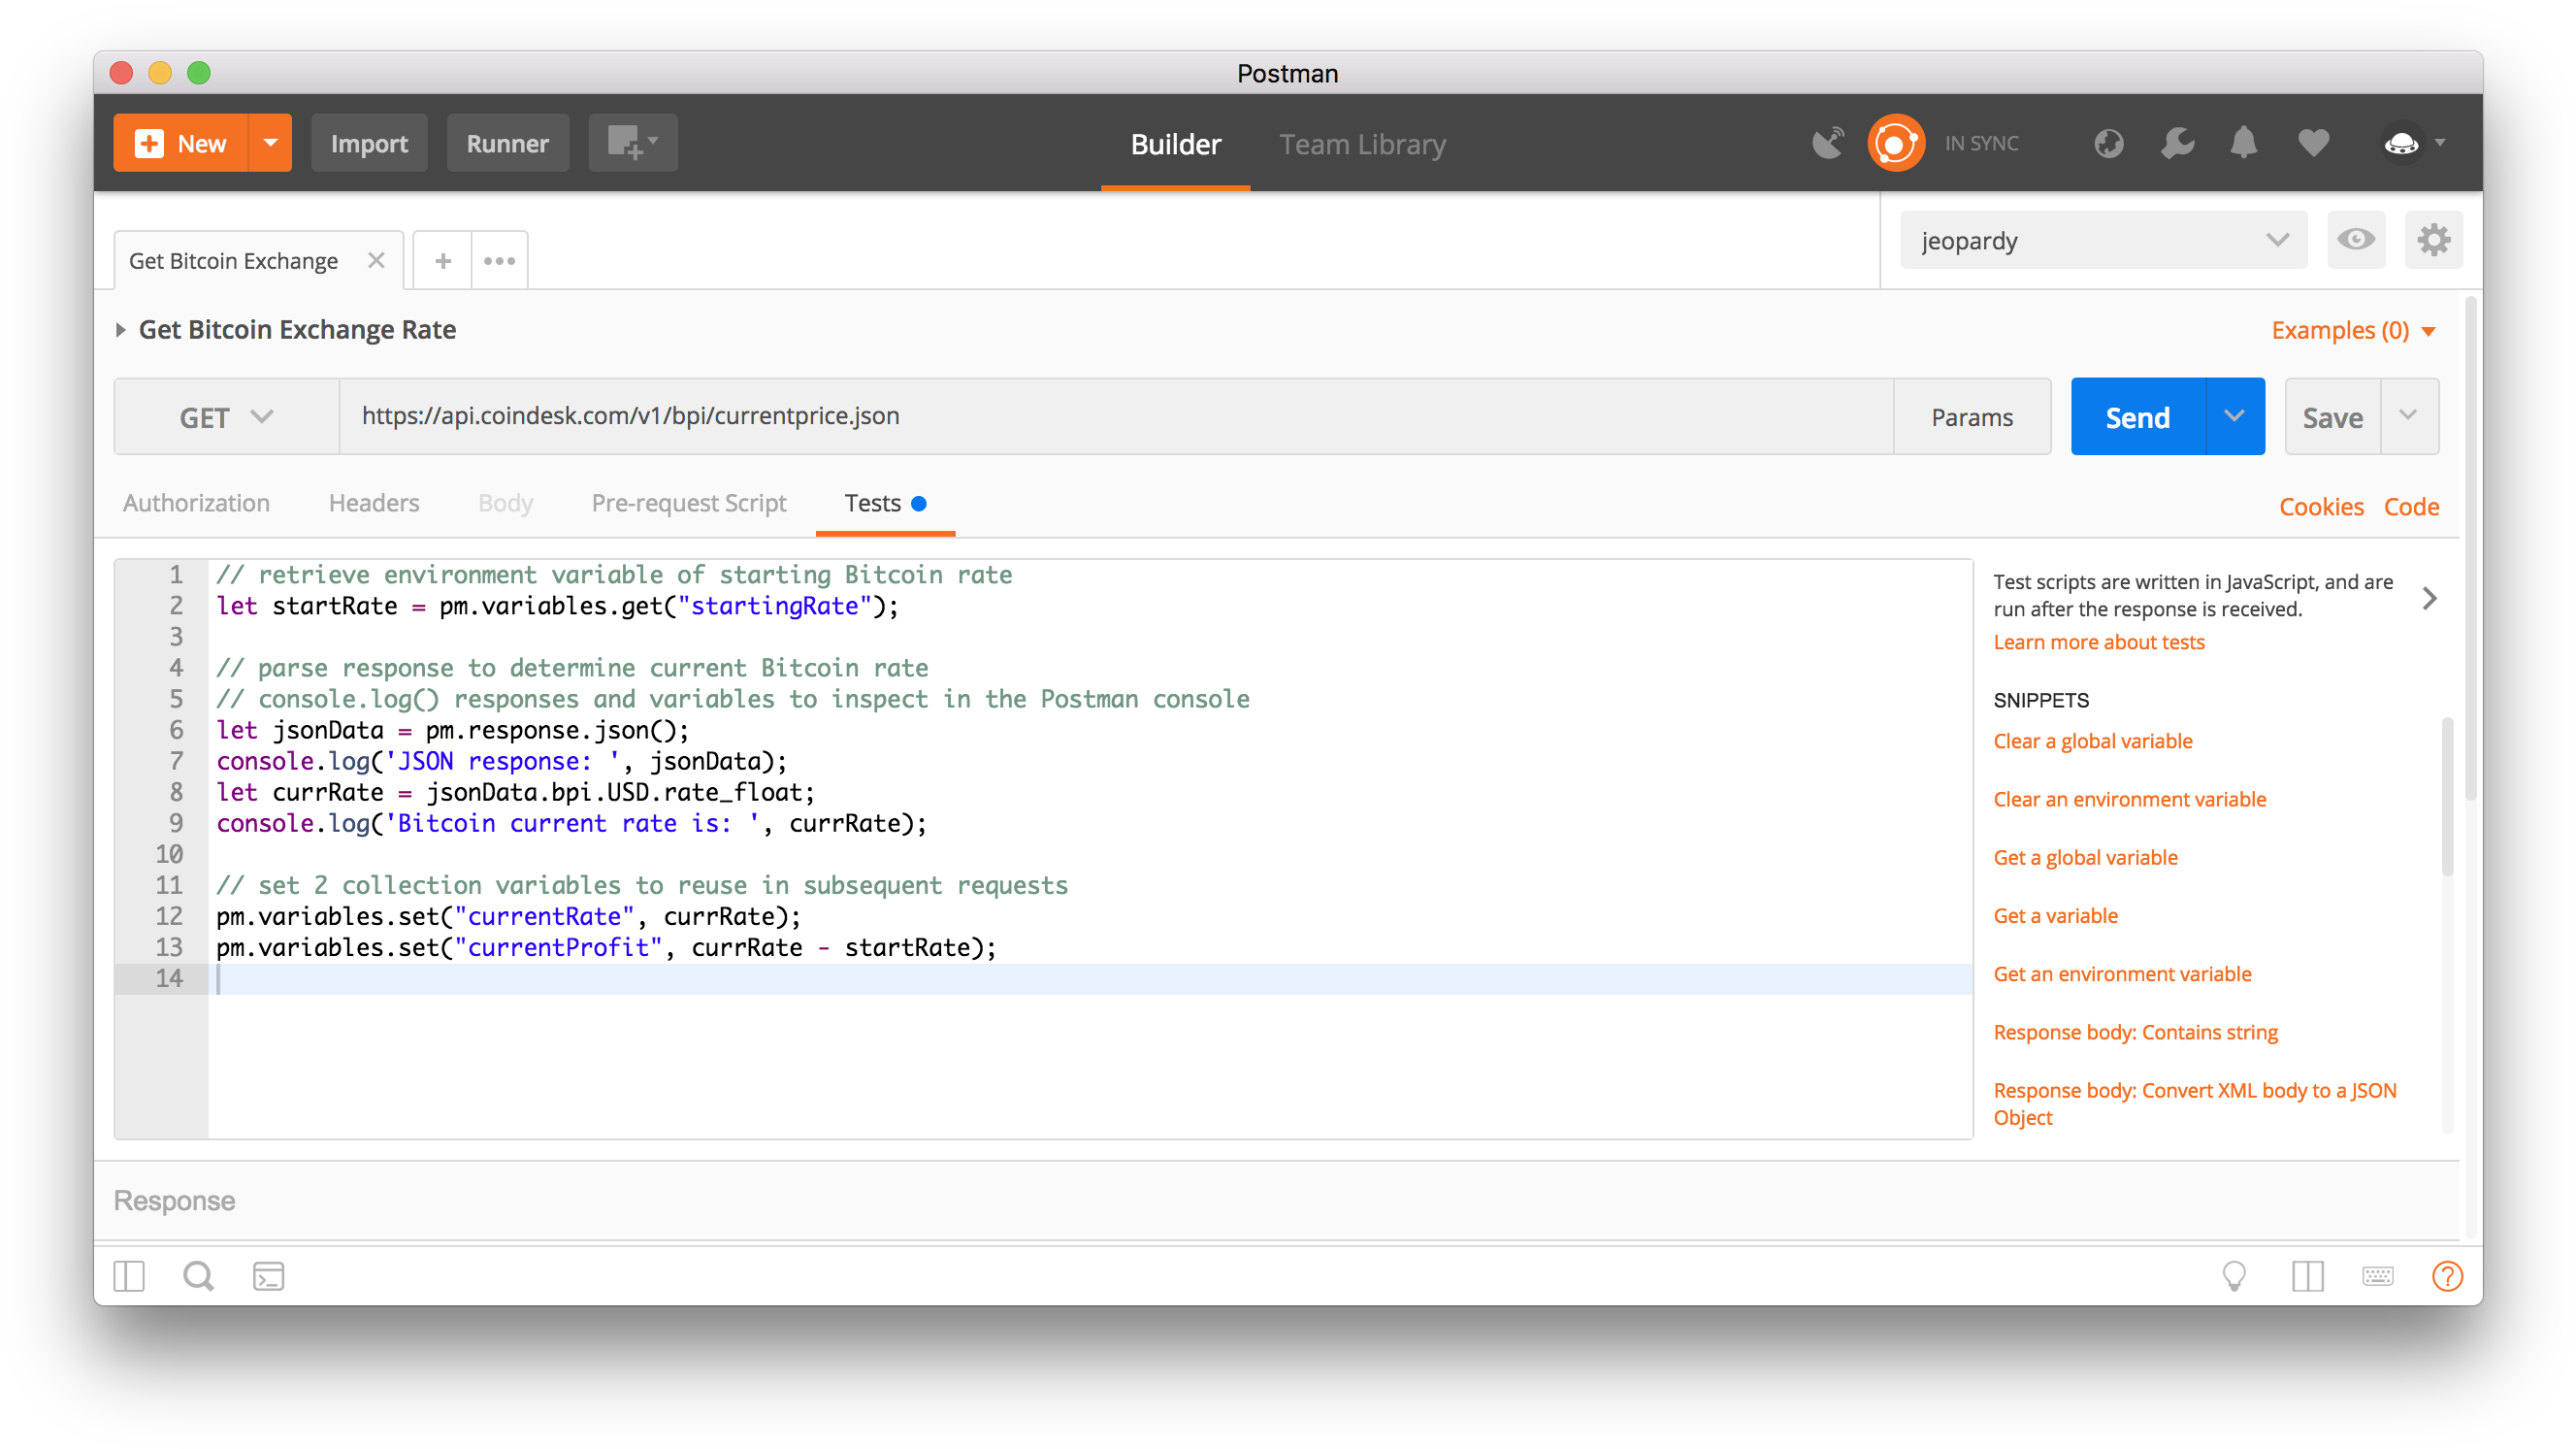This screenshot has width=2576, height=1449.
Task: Open manage environments gear icon
Action: tap(2432, 240)
